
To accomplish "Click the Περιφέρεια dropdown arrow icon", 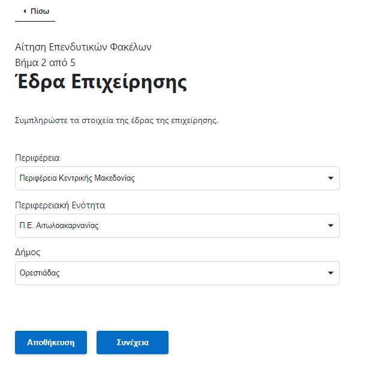I will tap(330, 178).
